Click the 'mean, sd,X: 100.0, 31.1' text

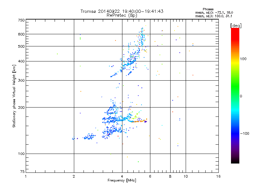click(214, 16)
